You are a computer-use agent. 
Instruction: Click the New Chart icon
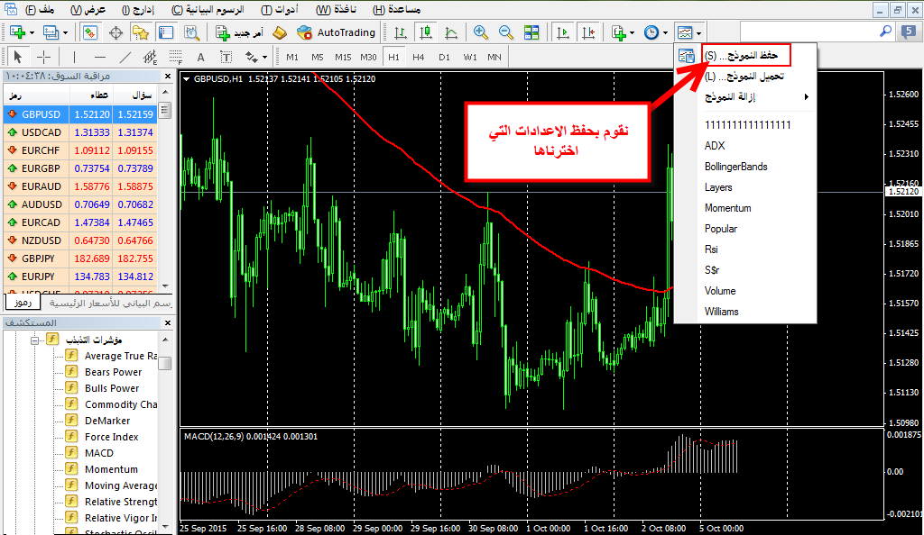click(x=17, y=33)
